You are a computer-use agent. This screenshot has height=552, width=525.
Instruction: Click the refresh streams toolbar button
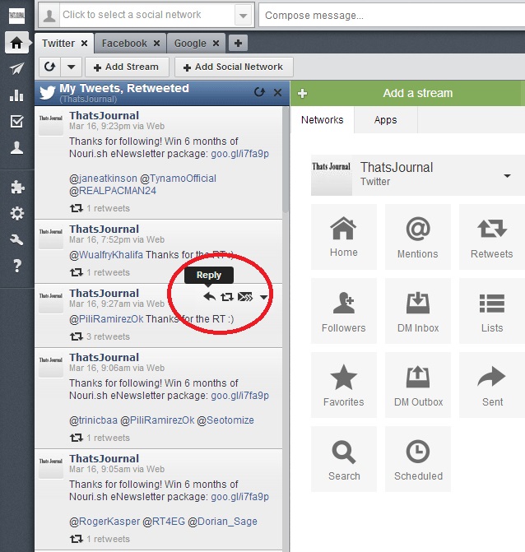(49, 67)
